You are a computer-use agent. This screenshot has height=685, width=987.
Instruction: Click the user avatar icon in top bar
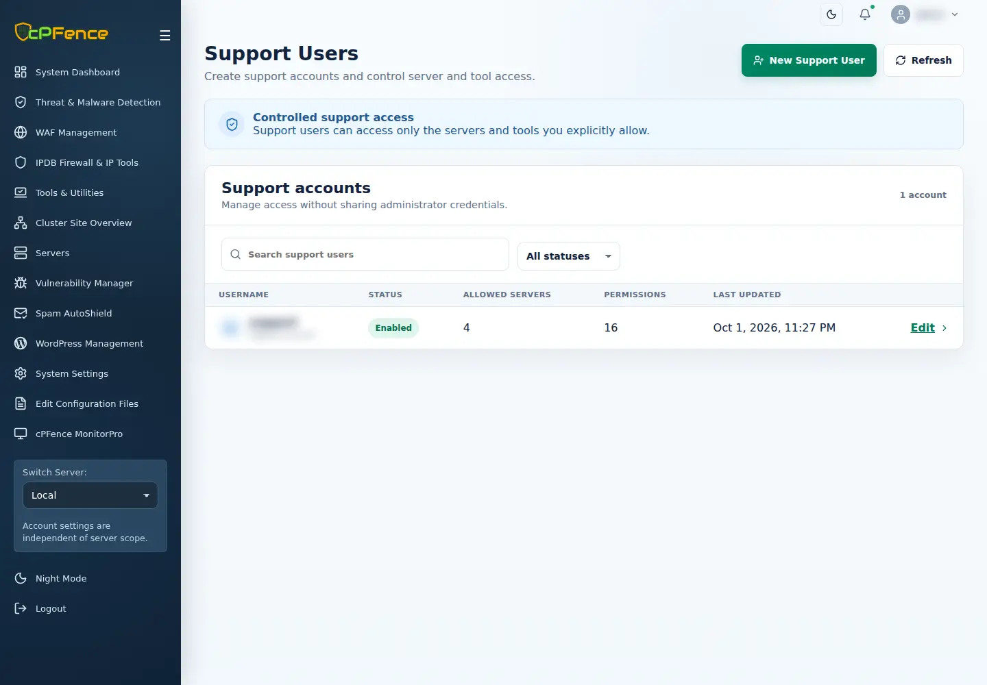[901, 14]
